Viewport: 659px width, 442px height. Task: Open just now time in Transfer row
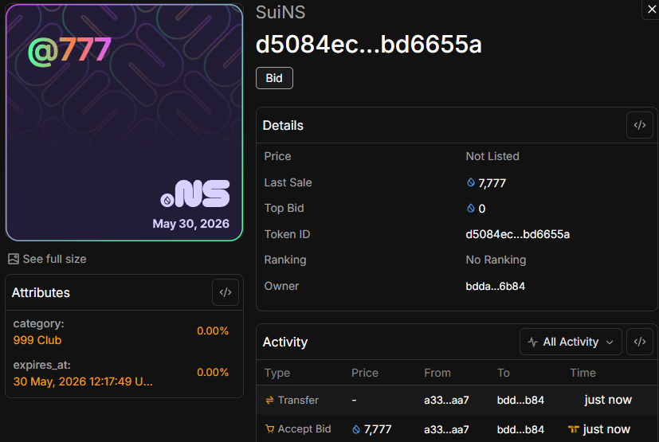(x=608, y=400)
